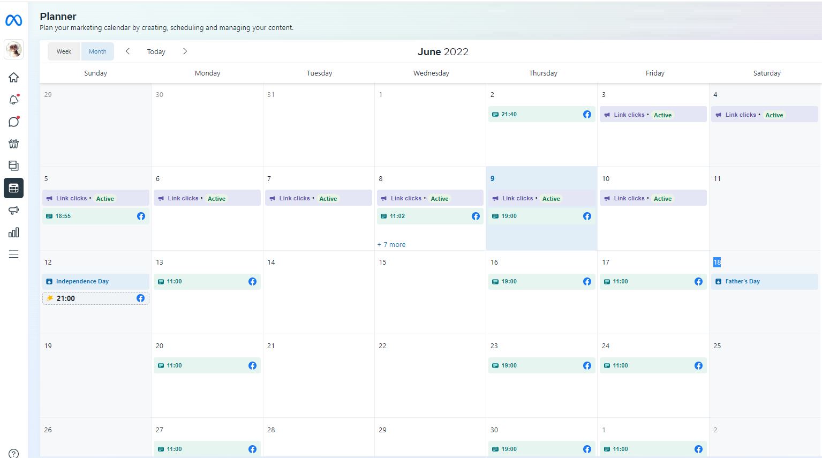Image resolution: width=822 pixels, height=458 pixels.
Task: Go to next month arrow
Action: click(185, 51)
